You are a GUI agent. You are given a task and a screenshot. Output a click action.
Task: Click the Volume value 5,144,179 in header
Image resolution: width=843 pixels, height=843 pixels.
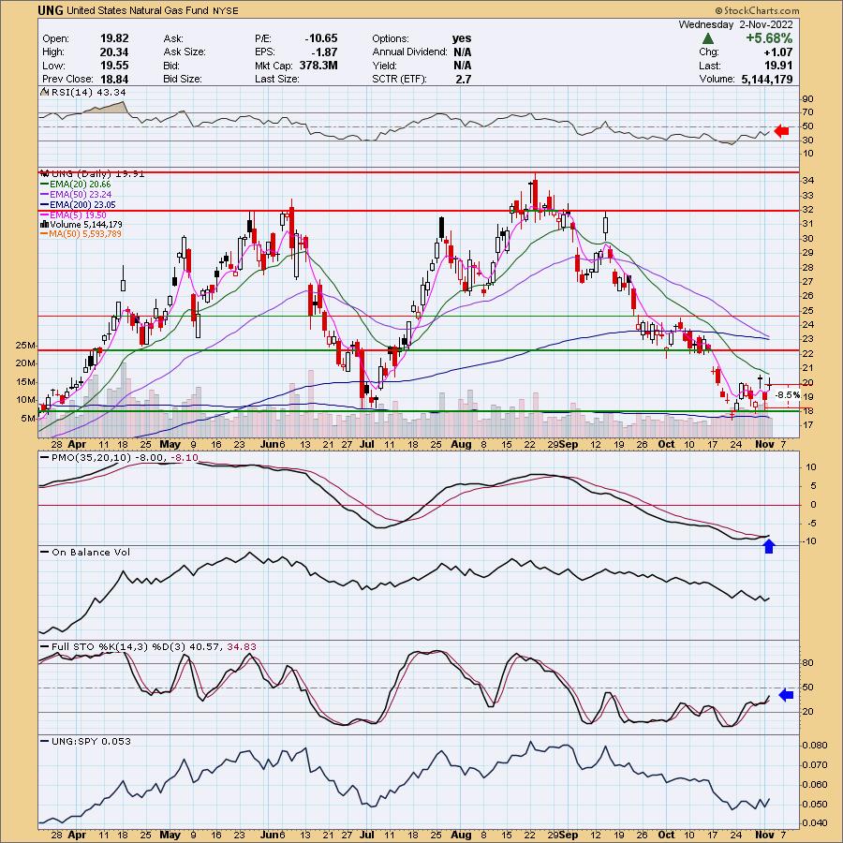pos(766,79)
